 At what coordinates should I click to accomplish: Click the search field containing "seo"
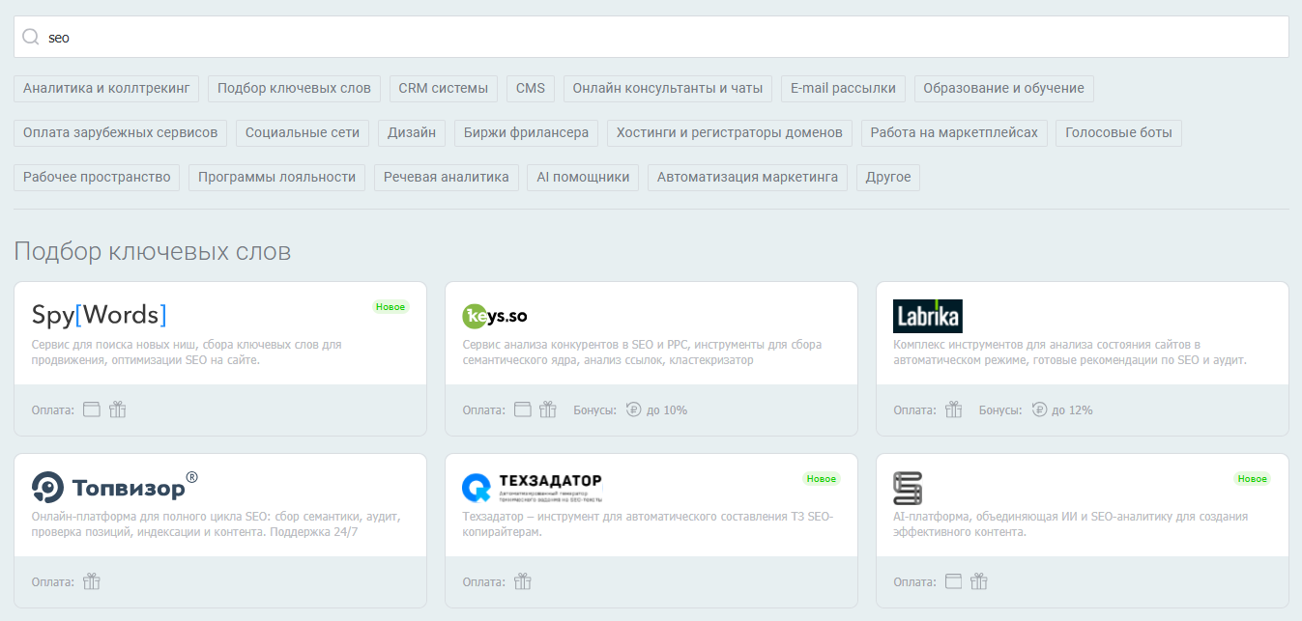pos(387,37)
